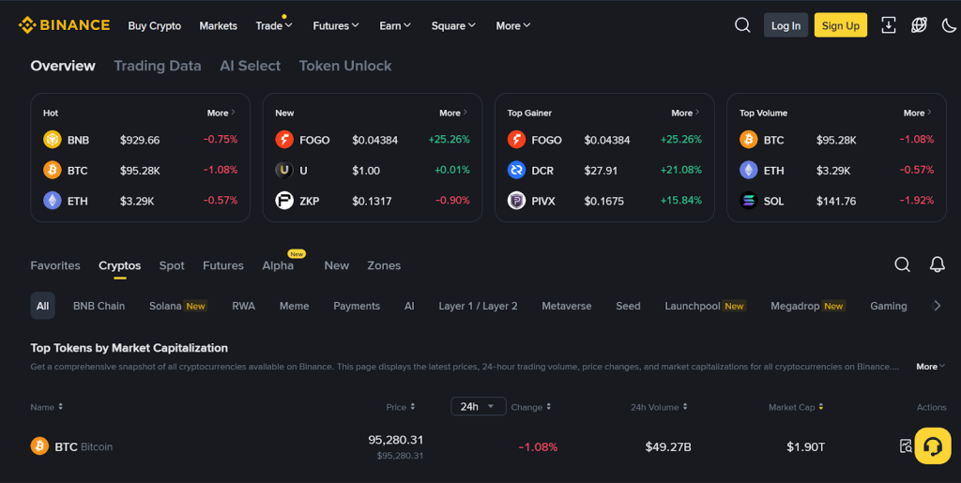Open the download app icon
The height and width of the screenshot is (483, 961).
point(889,25)
